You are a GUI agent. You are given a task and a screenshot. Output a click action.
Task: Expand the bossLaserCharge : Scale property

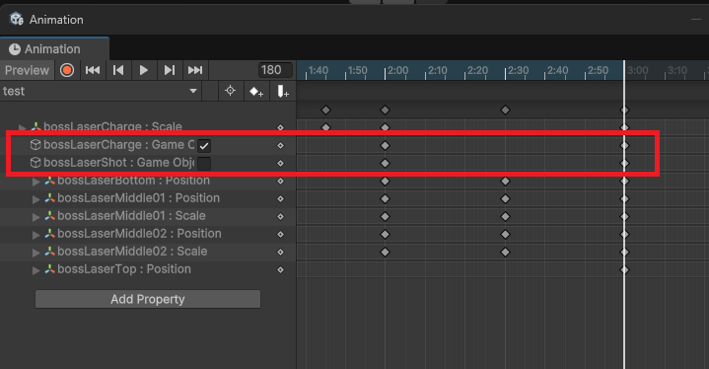pos(22,127)
